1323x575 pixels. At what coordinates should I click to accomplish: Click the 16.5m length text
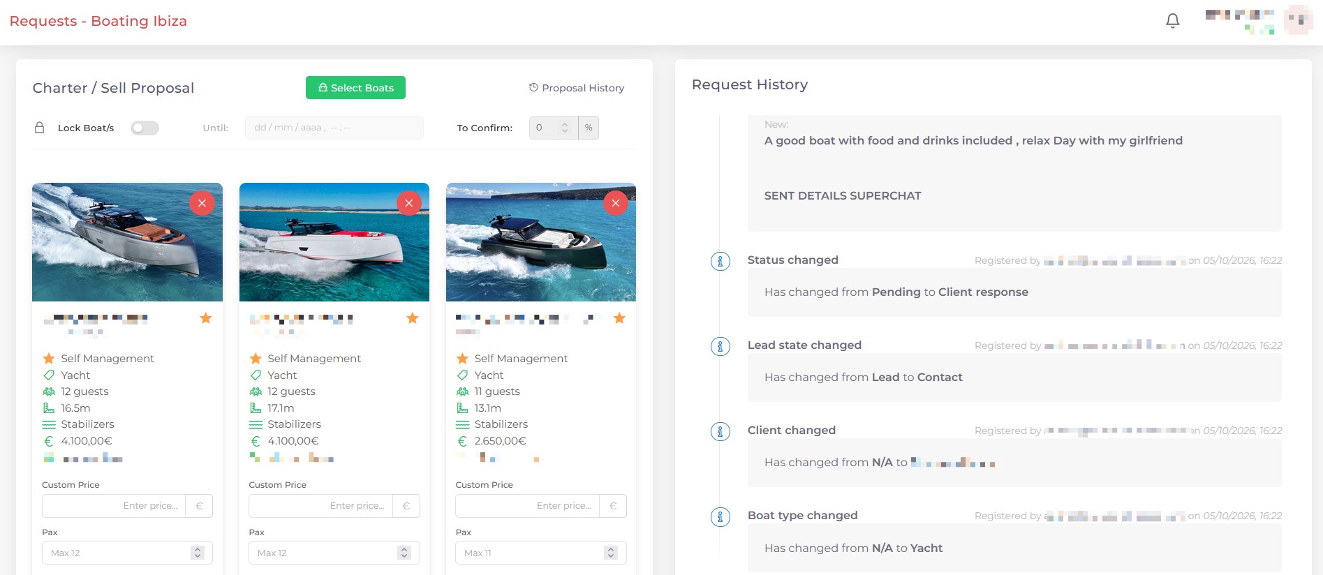pos(75,408)
